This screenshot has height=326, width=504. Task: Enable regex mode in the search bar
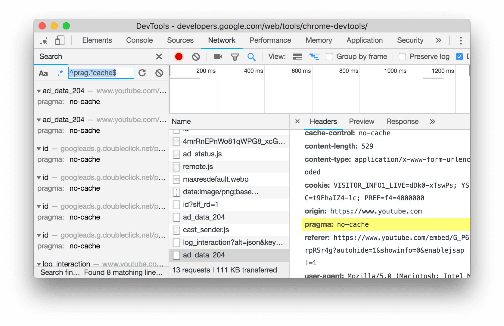(60, 72)
